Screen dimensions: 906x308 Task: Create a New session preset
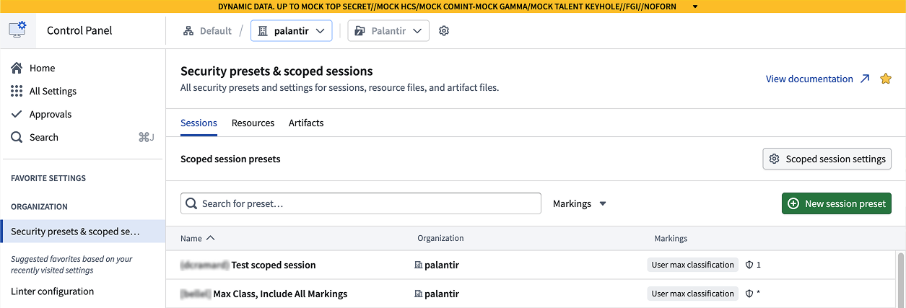tap(837, 203)
